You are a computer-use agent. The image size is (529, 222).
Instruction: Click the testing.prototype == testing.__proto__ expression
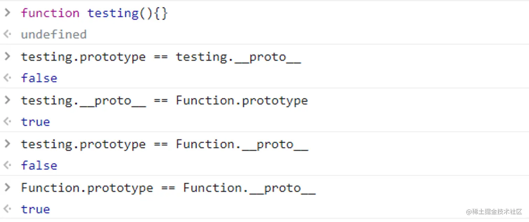[x=161, y=57]
